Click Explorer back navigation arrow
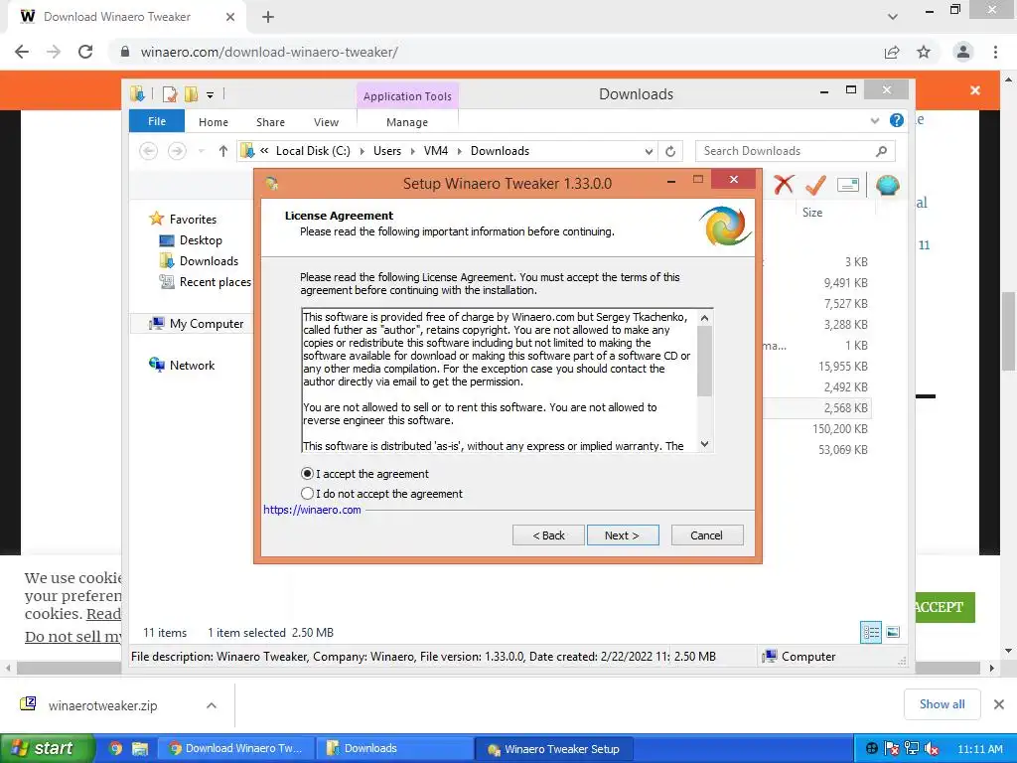 click(149, 151)
